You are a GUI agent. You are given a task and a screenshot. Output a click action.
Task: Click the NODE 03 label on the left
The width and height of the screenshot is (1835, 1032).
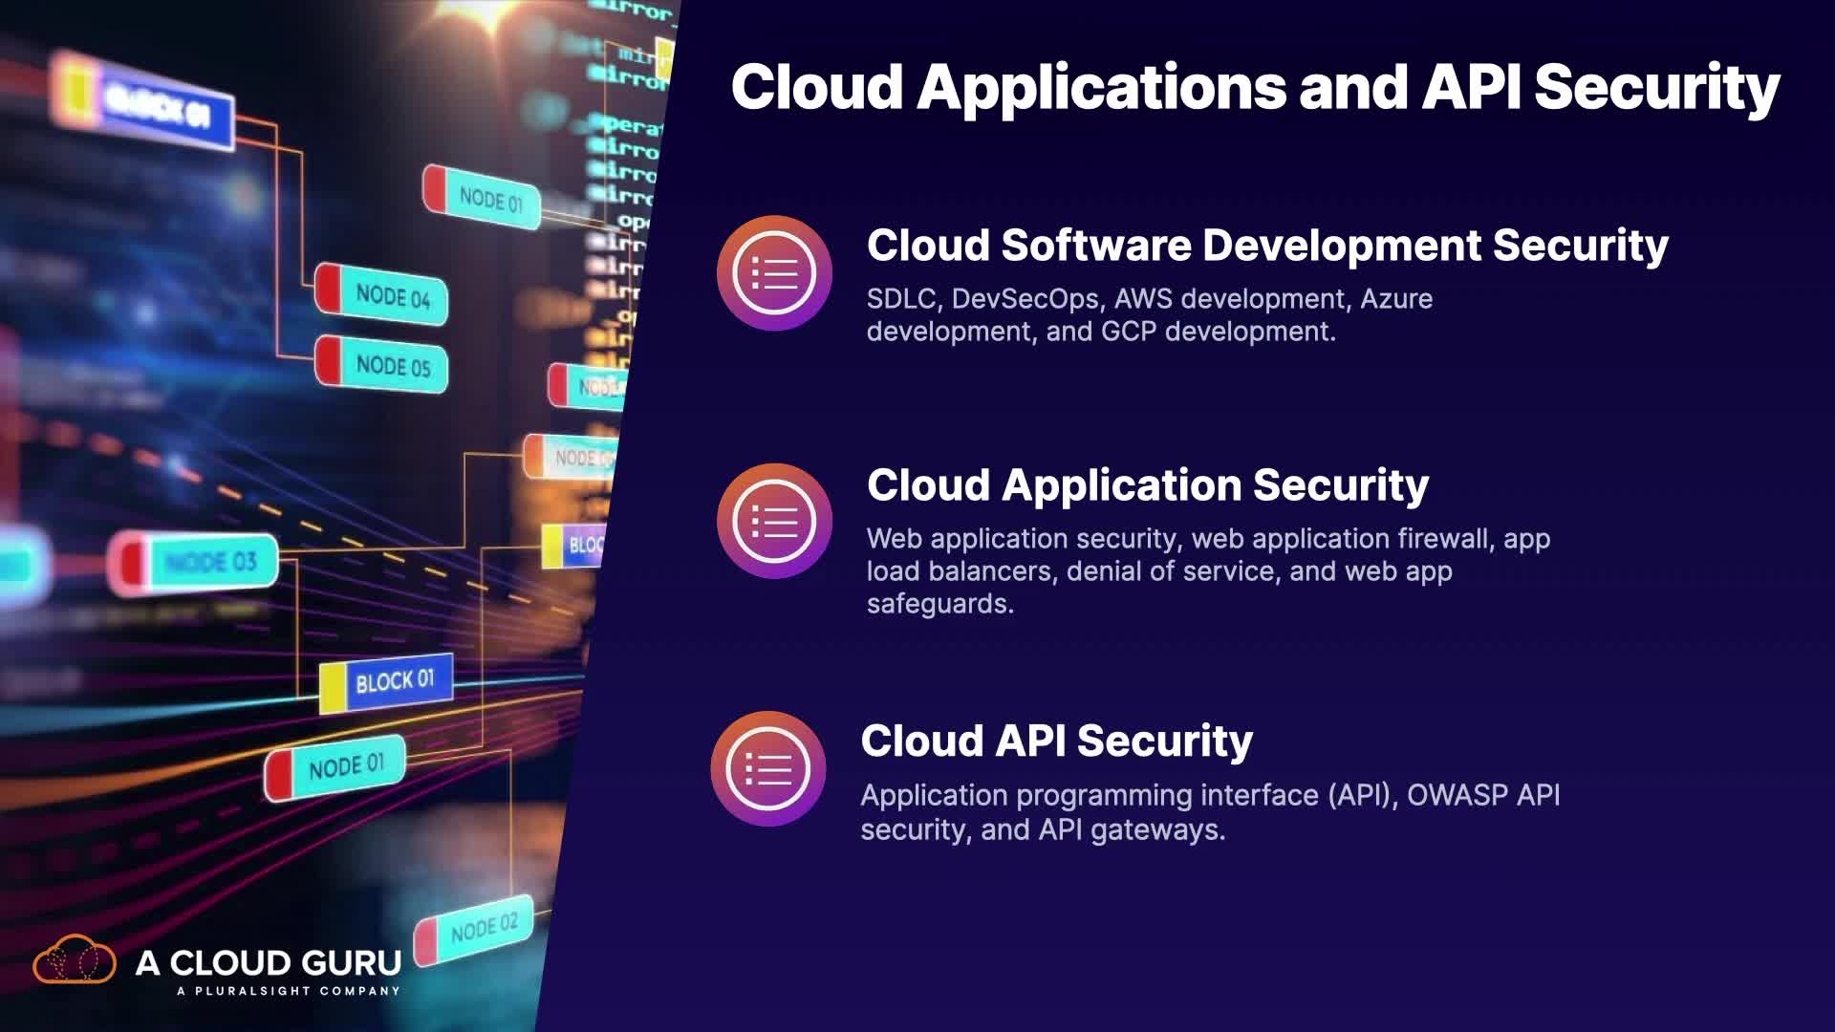click(210, 562)
